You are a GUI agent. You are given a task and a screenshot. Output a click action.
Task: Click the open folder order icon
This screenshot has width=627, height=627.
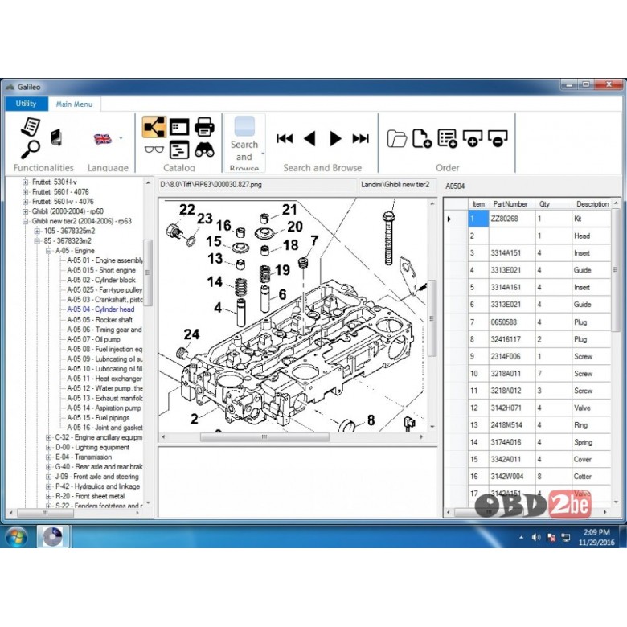(397, 139)
